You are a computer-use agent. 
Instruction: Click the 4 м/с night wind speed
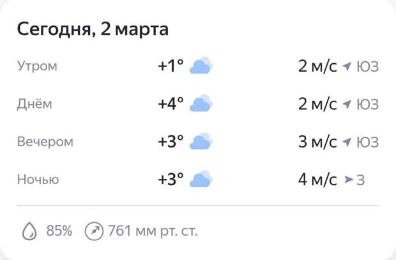[x=317, y=180]
